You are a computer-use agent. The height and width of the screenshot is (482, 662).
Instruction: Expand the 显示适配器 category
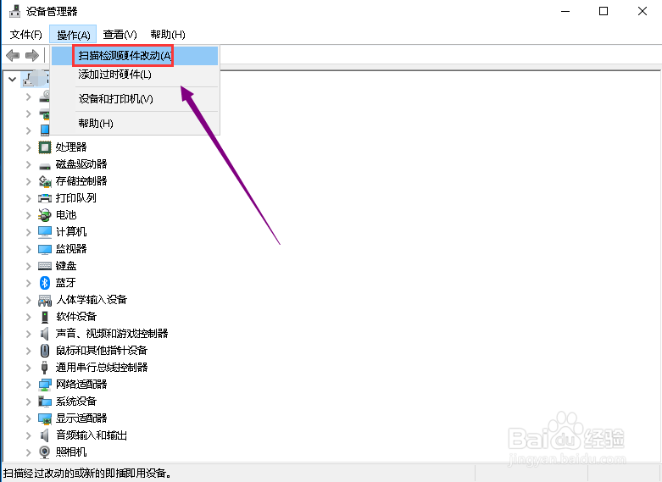(28, 418)
